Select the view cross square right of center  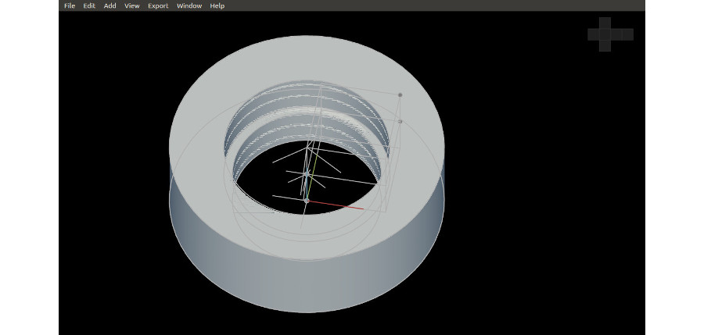click(616, 34)
